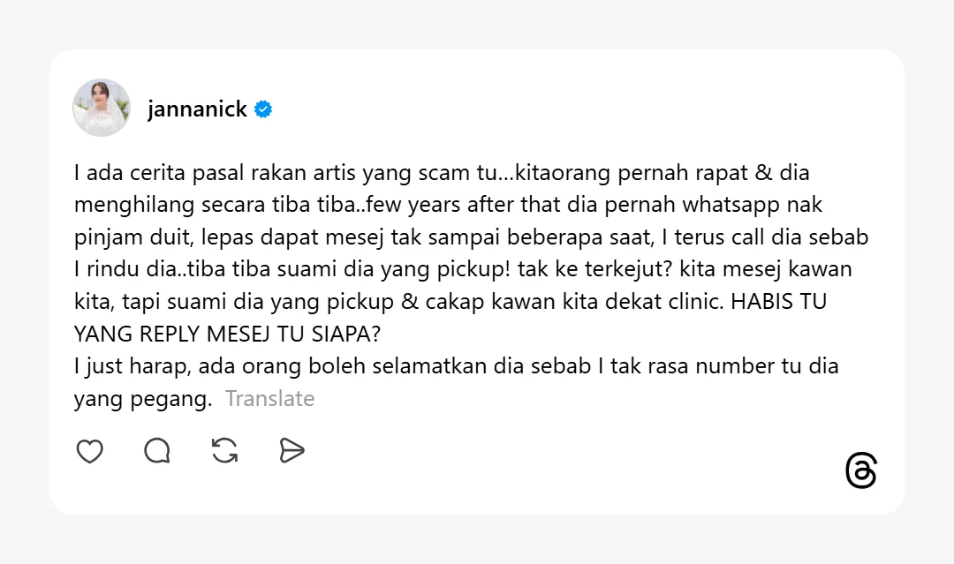954x564 pixels.
Task: Click the Threads logo in the corner
Action: tap(861, 471)
